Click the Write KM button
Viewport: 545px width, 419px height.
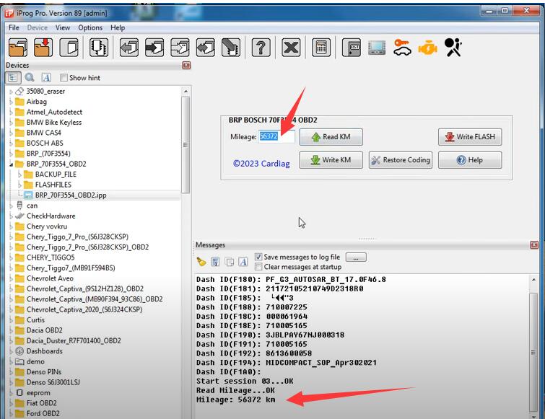tap(331, 160)
